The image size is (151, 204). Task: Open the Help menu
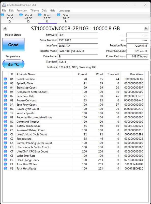click(x=53, y=10)
